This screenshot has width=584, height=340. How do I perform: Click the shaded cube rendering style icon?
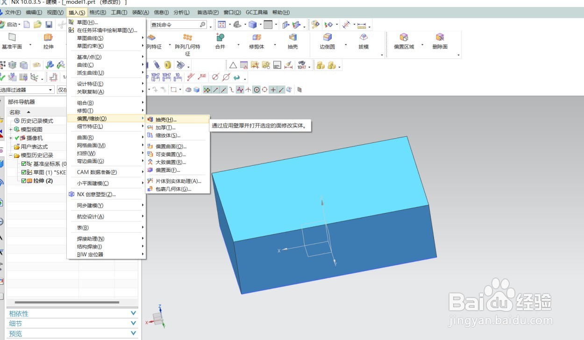(252, 24)
